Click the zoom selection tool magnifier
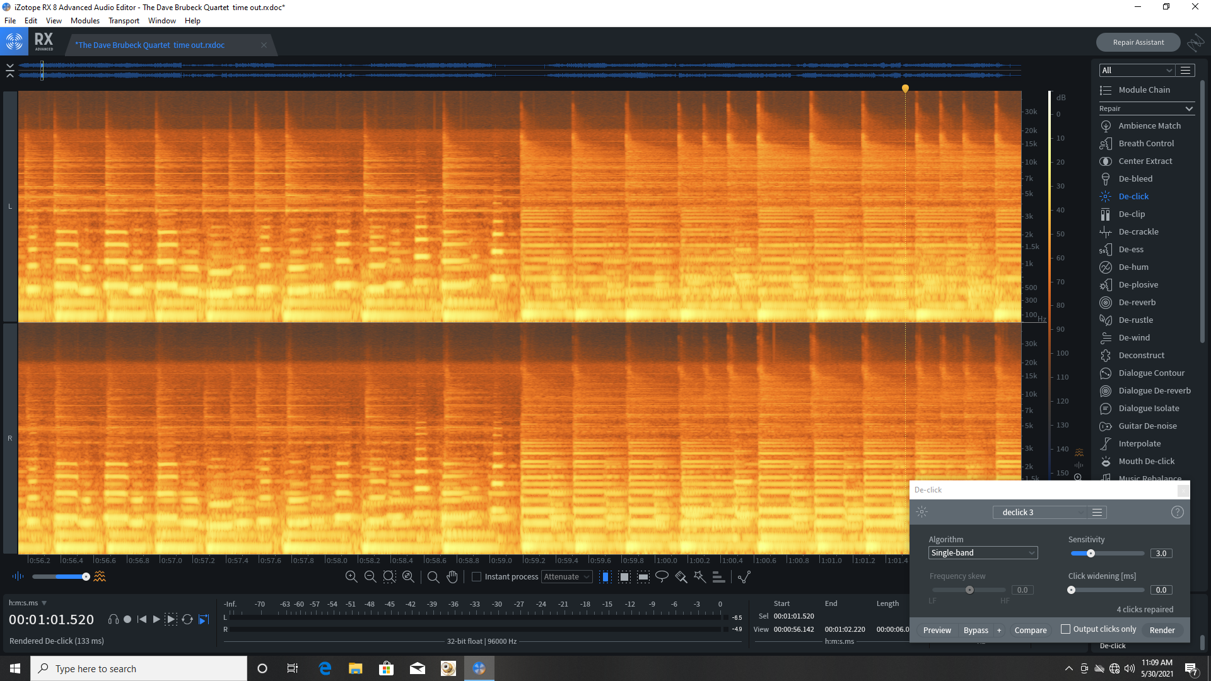The width and height of the screenshot is (1211, 681). pos(433,576)
